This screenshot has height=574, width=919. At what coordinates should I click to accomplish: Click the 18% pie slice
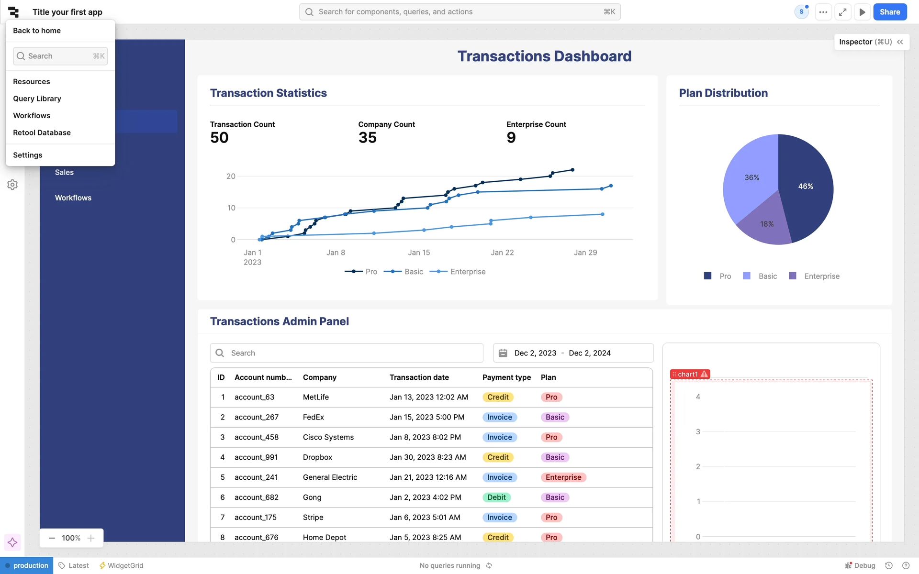(x=767, y=224)
